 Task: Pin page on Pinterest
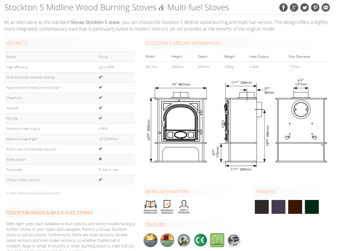(x=315, y=8)
